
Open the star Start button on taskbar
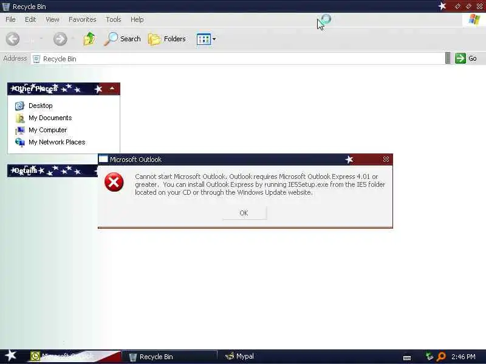tap(10, 356)
